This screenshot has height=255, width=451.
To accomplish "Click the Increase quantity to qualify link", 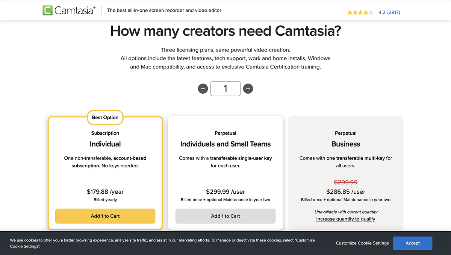I will 345,219.
